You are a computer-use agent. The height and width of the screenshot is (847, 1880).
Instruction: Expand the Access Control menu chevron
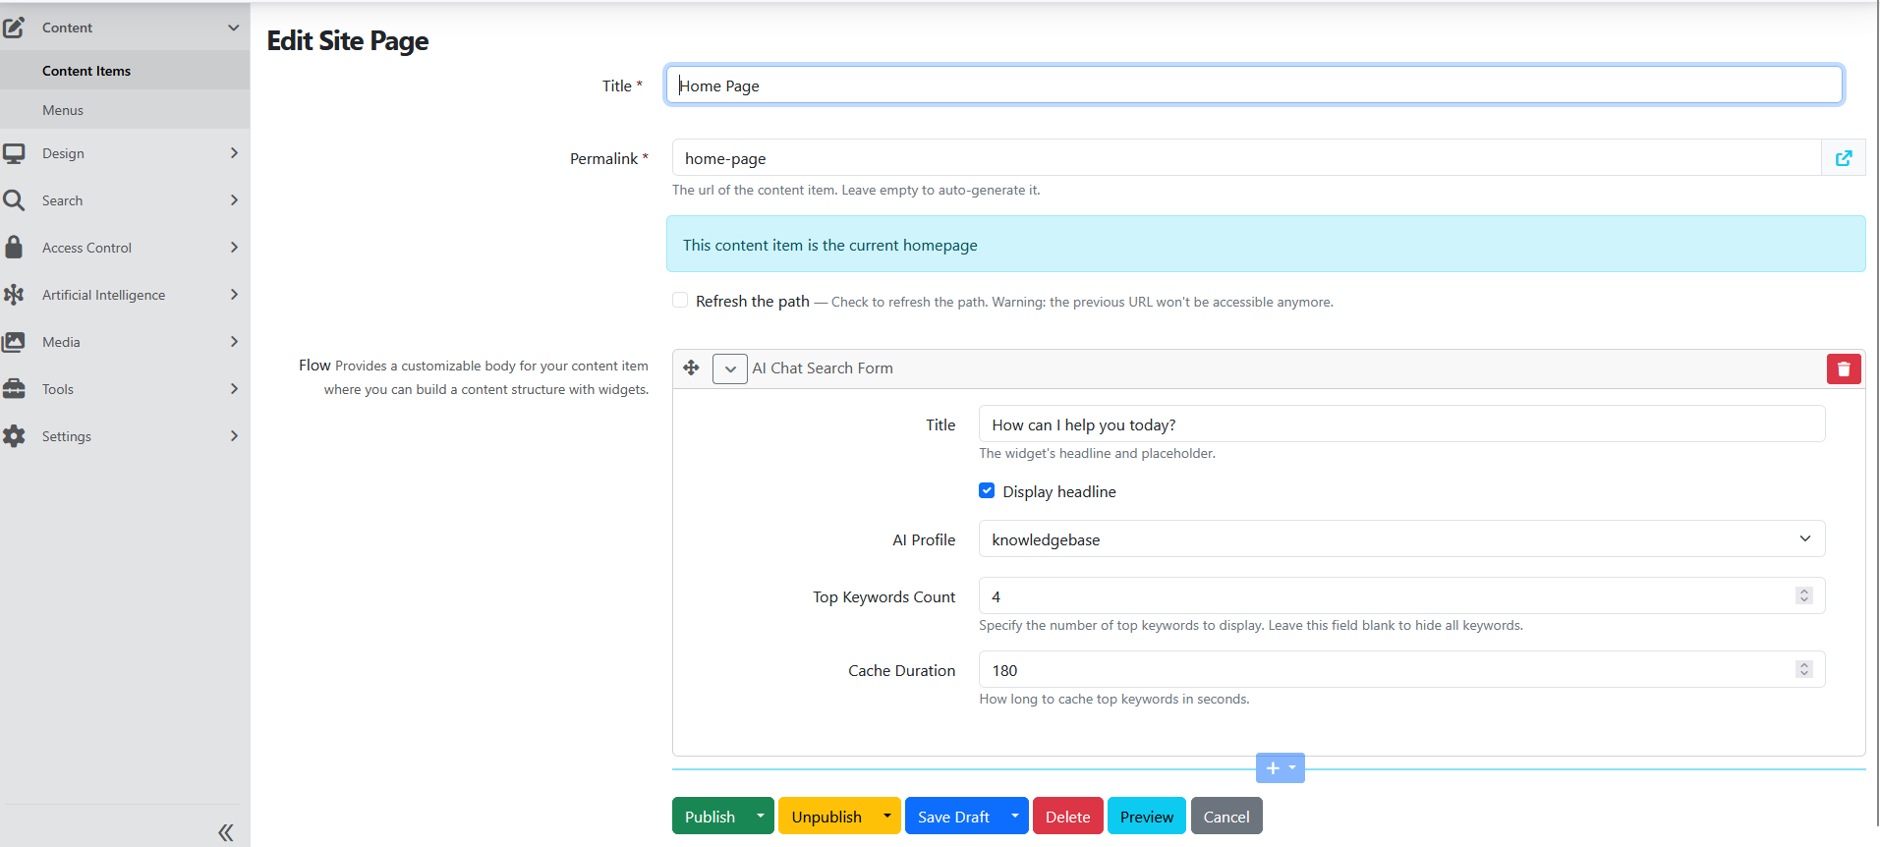[234, 248]
